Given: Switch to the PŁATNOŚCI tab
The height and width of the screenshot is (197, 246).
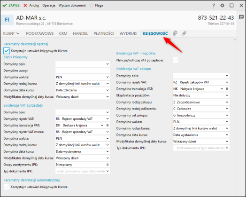Looking at the screenshot, I should pos(104,33).
